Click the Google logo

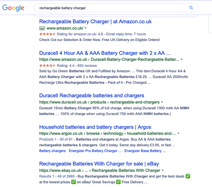point(13,8)
